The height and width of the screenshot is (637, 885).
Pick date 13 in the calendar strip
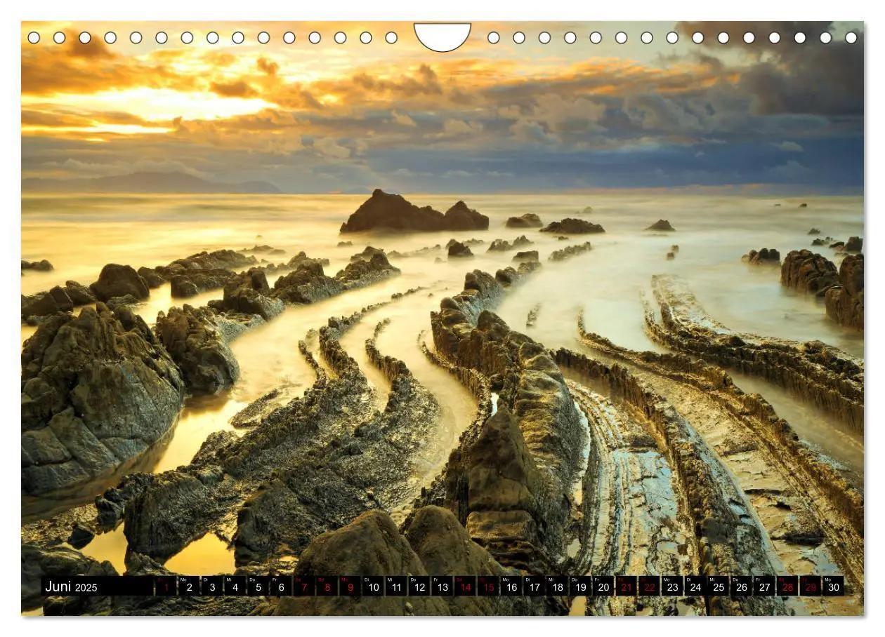[442, 586]
